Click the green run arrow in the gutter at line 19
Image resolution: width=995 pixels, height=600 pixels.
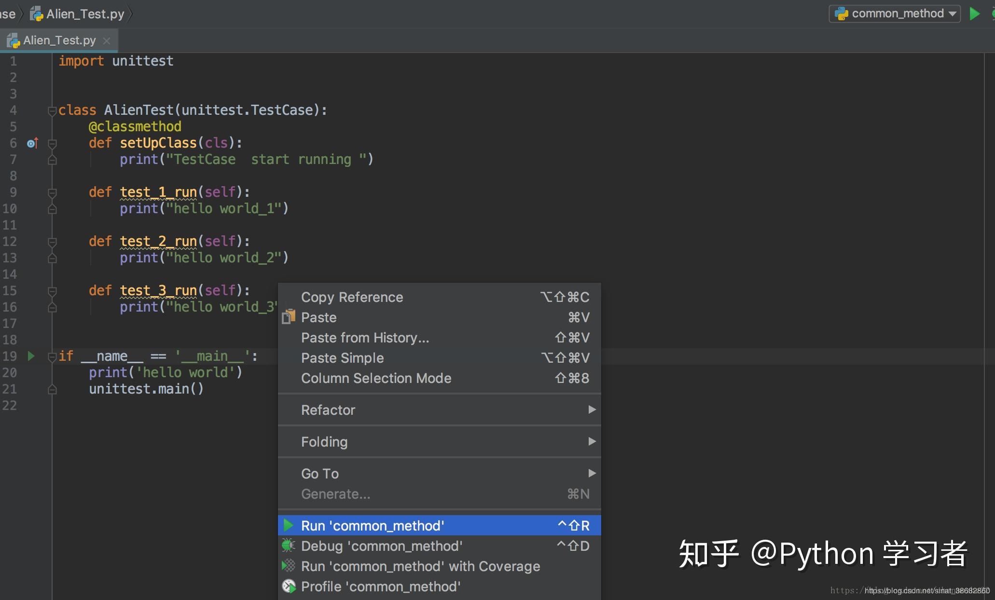point(31,356)
